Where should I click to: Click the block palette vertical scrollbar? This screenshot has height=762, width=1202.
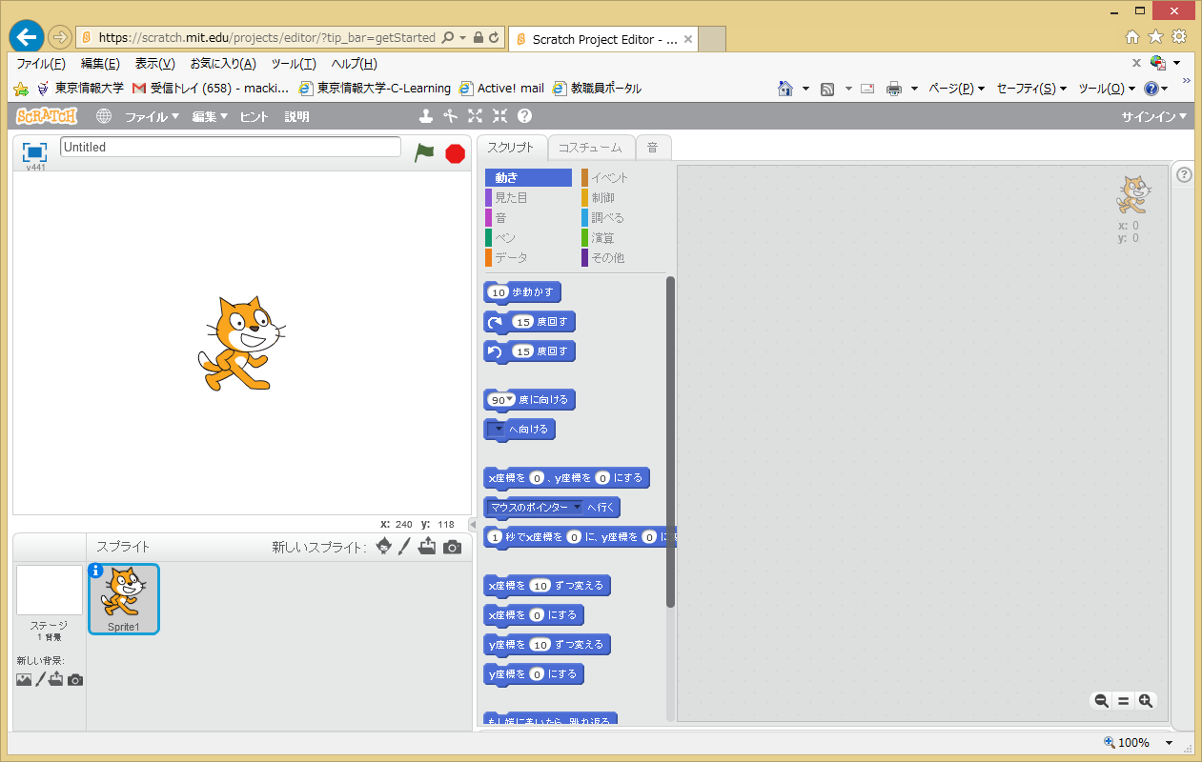click(x=670, y=441)
